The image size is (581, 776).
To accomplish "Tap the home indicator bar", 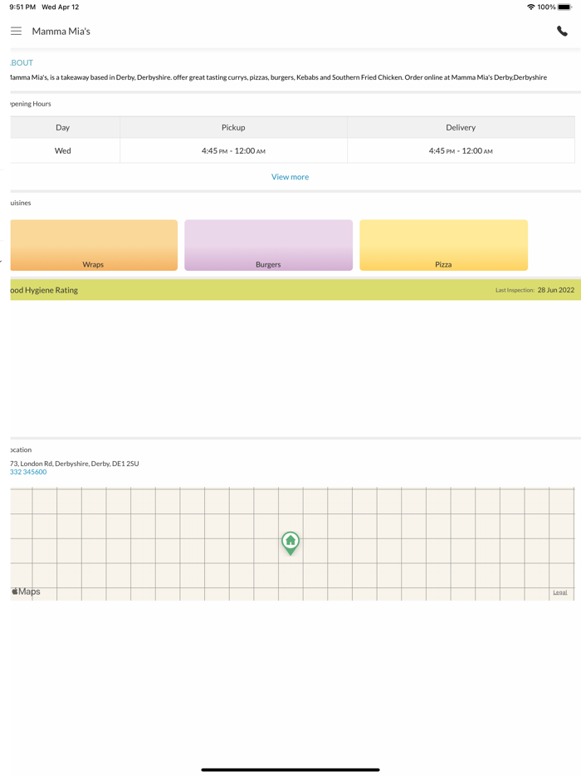I will coord(290,769).
